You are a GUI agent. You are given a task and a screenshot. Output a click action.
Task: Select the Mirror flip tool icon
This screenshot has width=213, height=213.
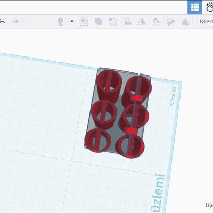142,22
